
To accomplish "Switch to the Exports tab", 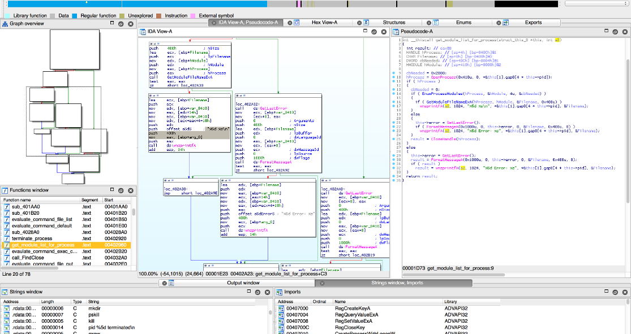I will tap(533, 23).
